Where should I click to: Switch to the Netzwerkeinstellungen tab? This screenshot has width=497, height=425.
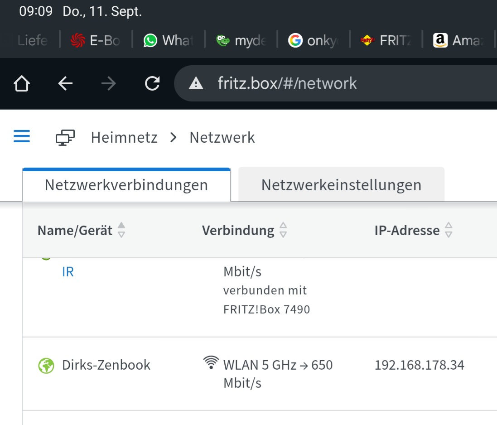(x=341, y=185)
